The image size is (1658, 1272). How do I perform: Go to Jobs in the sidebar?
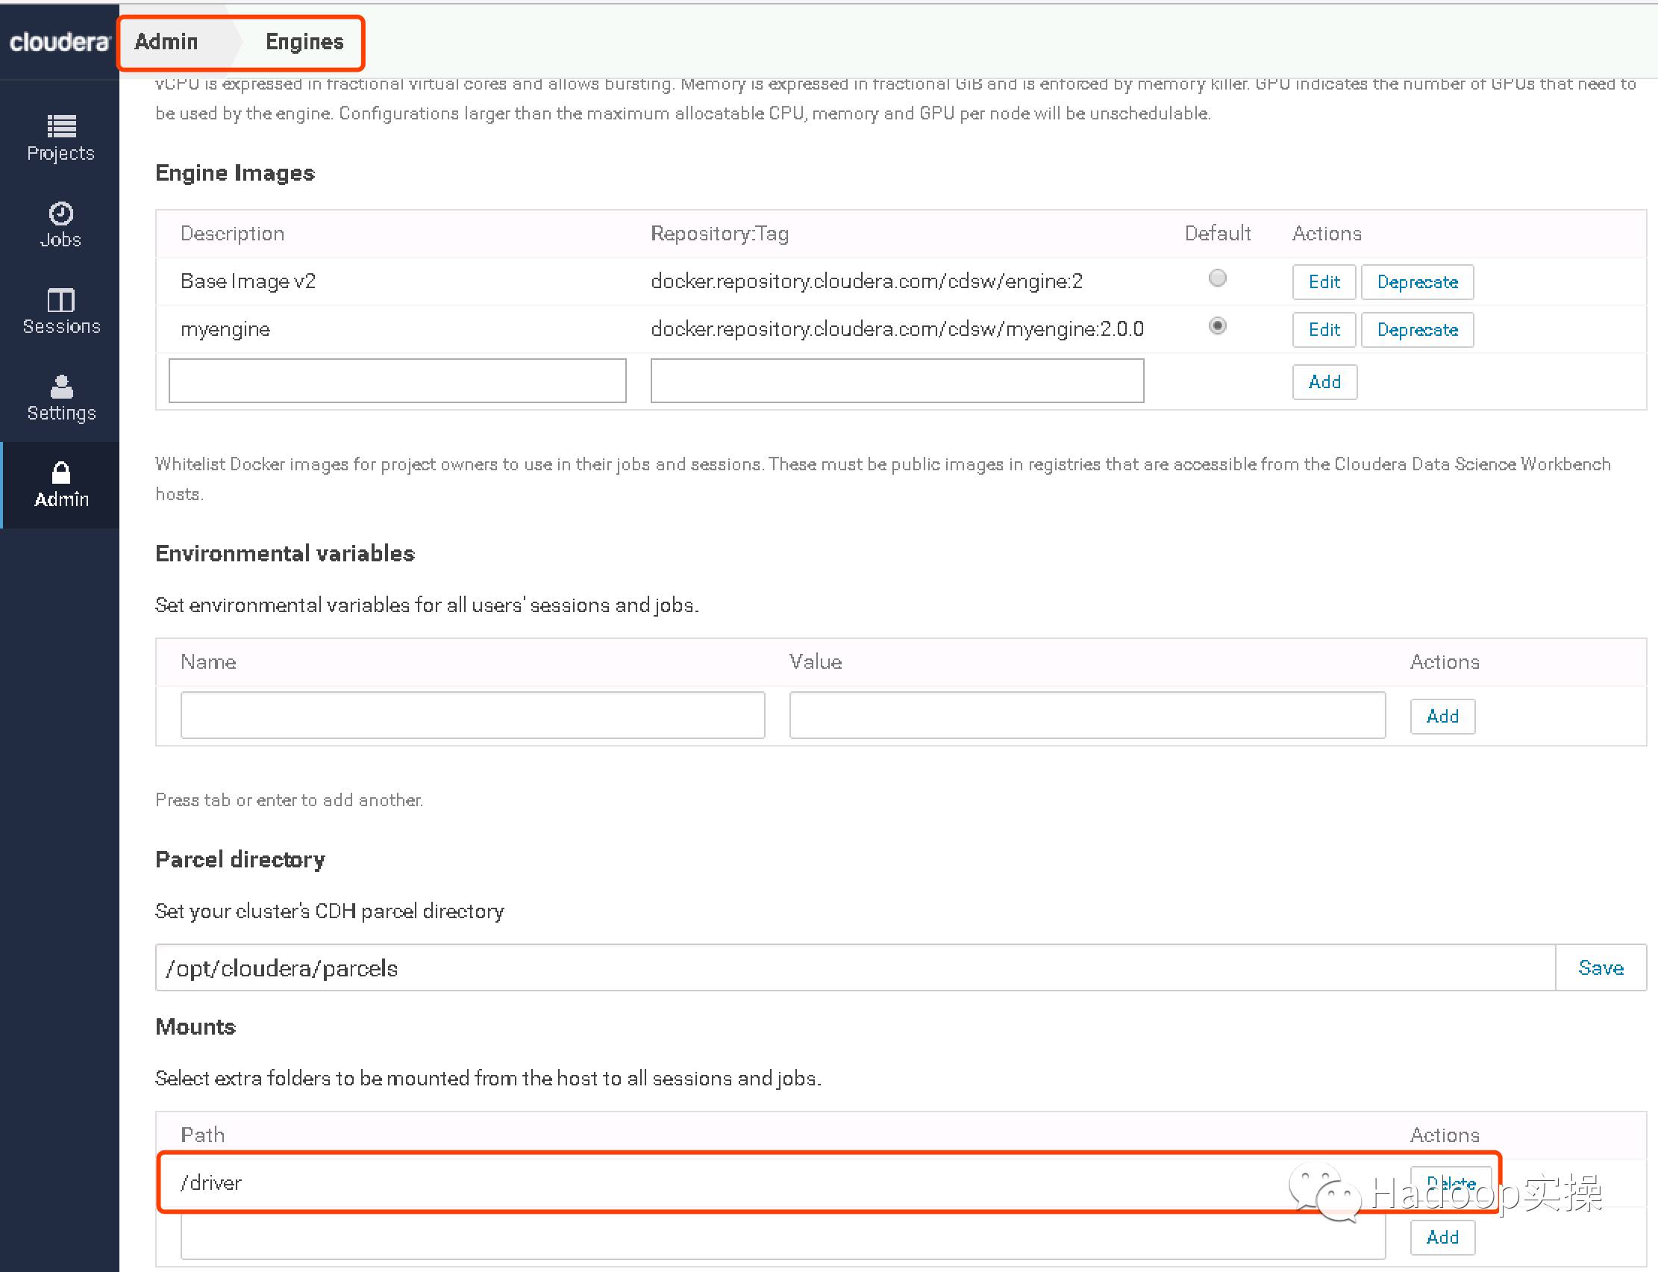tap(60, 225)
